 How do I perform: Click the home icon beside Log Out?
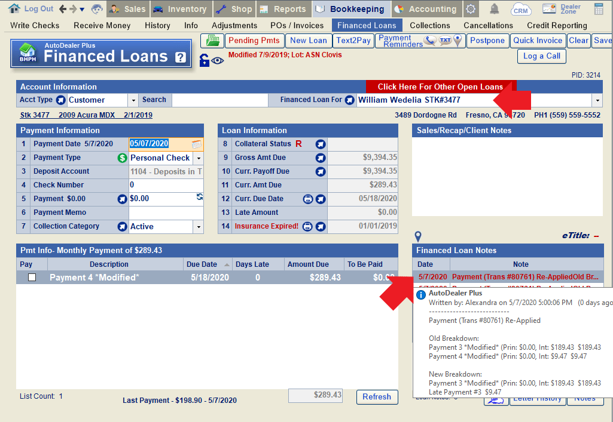(14, 8)
